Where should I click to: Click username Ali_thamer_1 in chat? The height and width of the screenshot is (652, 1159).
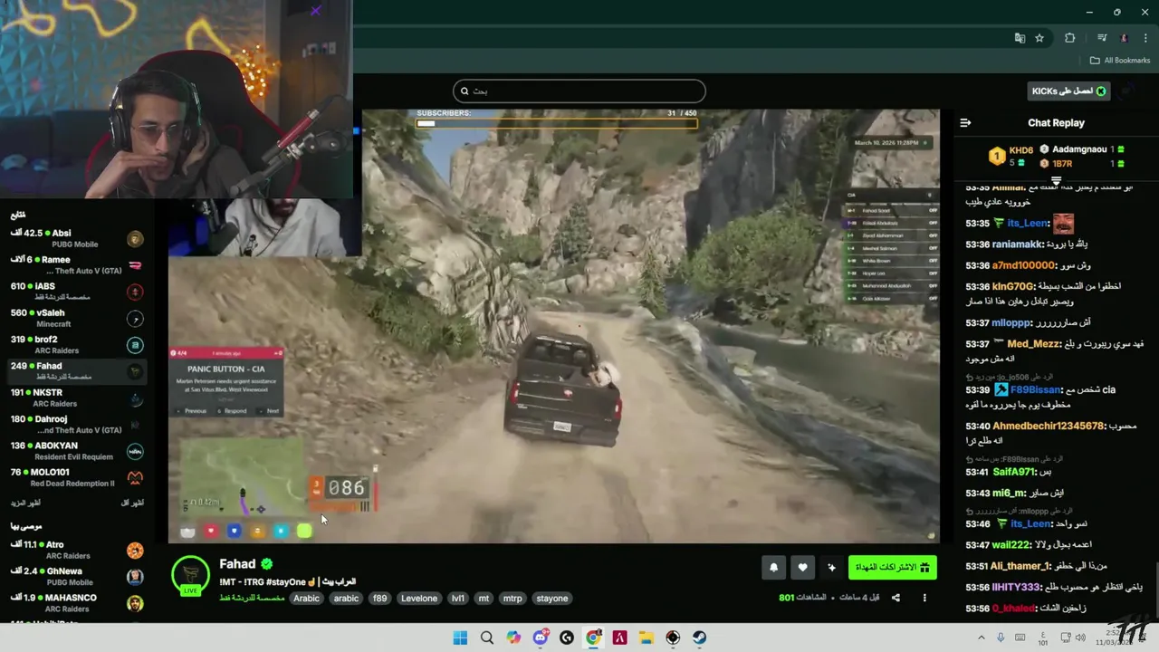click(x=1020, y=566)
